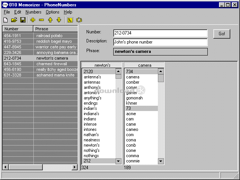Viewport: 240px width, 180px height.
Task: Save with the floppy disk icon
Action: coord(23,20)
